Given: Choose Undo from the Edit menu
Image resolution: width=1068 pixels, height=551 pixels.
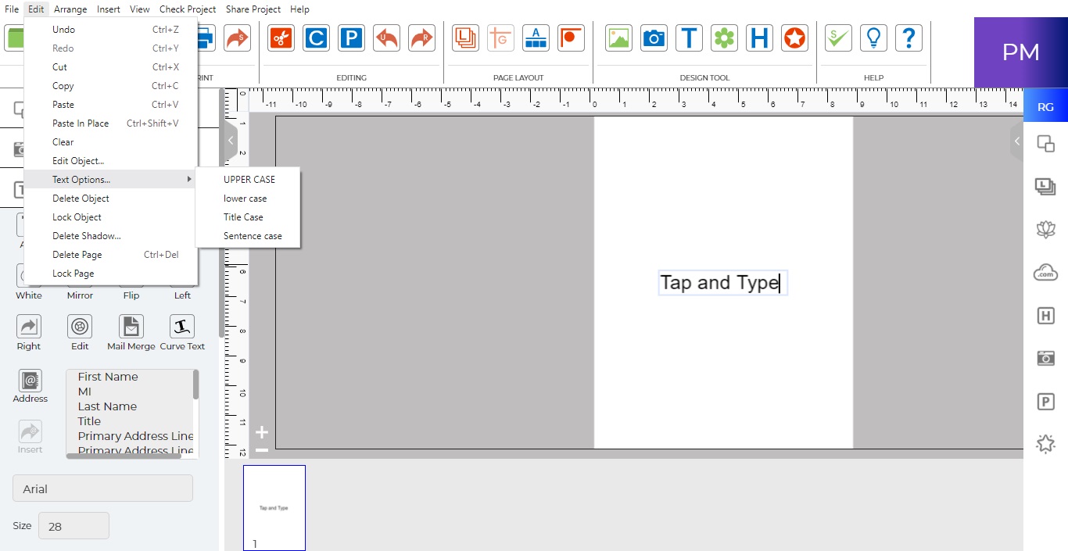Looking at the screenshot, I should tap(111, 30).
